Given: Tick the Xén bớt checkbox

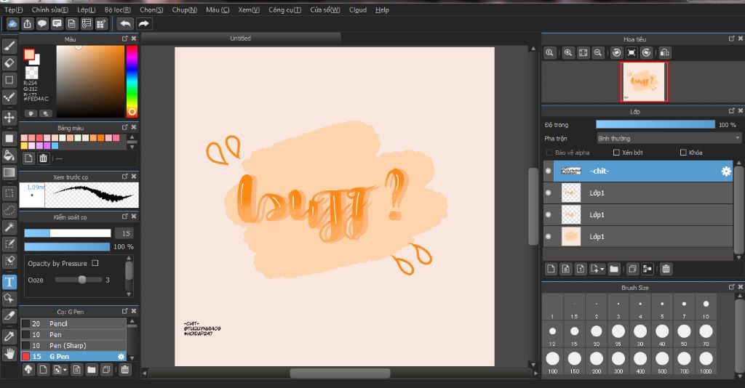Looking at the screenshot, I should click(616, 153).
